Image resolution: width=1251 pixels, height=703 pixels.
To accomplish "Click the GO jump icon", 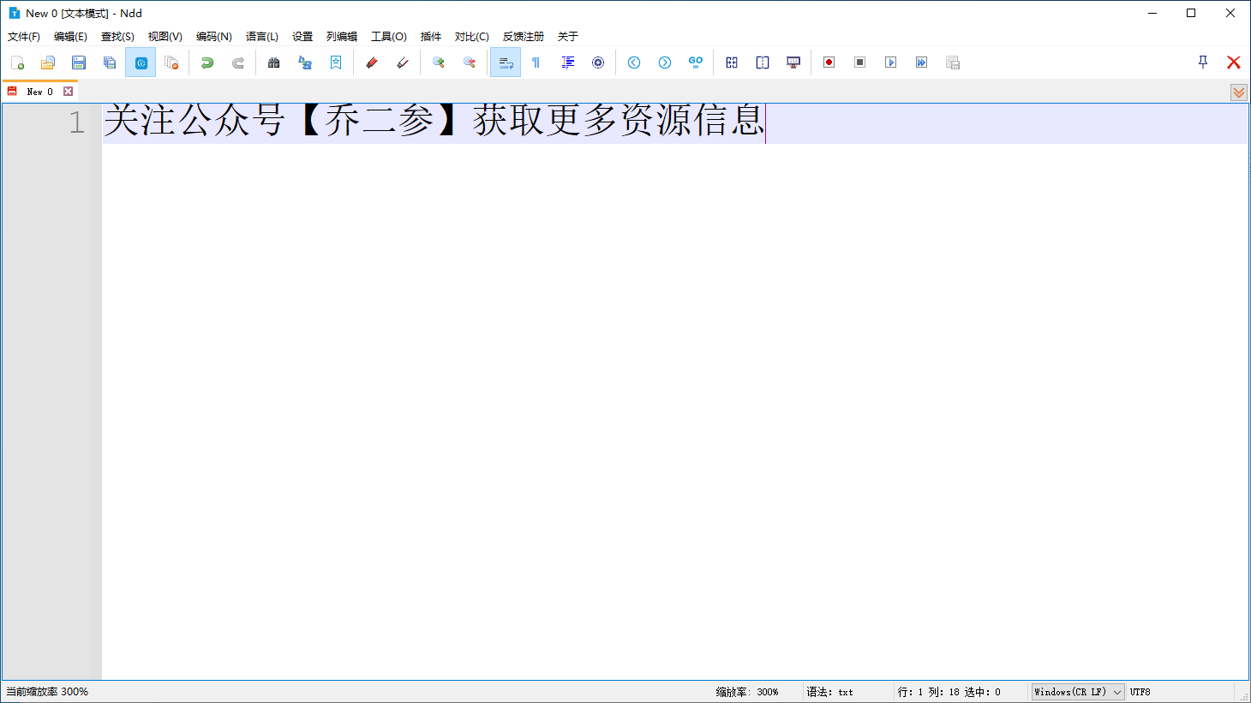I will (x=696, y=63).
